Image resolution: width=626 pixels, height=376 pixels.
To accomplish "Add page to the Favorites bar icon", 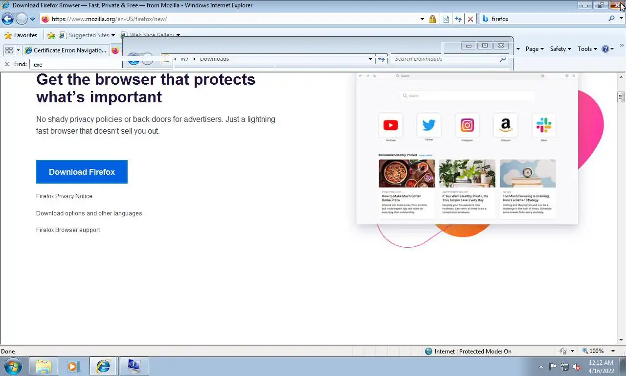I will tap(51, 35).
